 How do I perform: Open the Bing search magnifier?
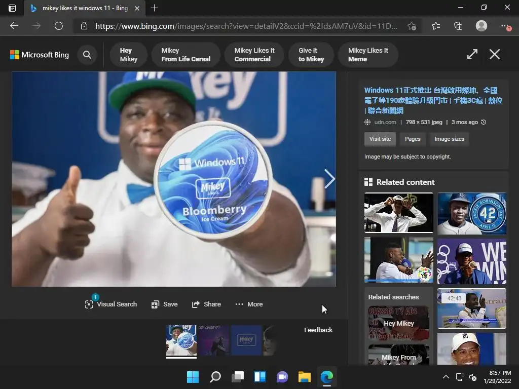click(x=87, y=55)
